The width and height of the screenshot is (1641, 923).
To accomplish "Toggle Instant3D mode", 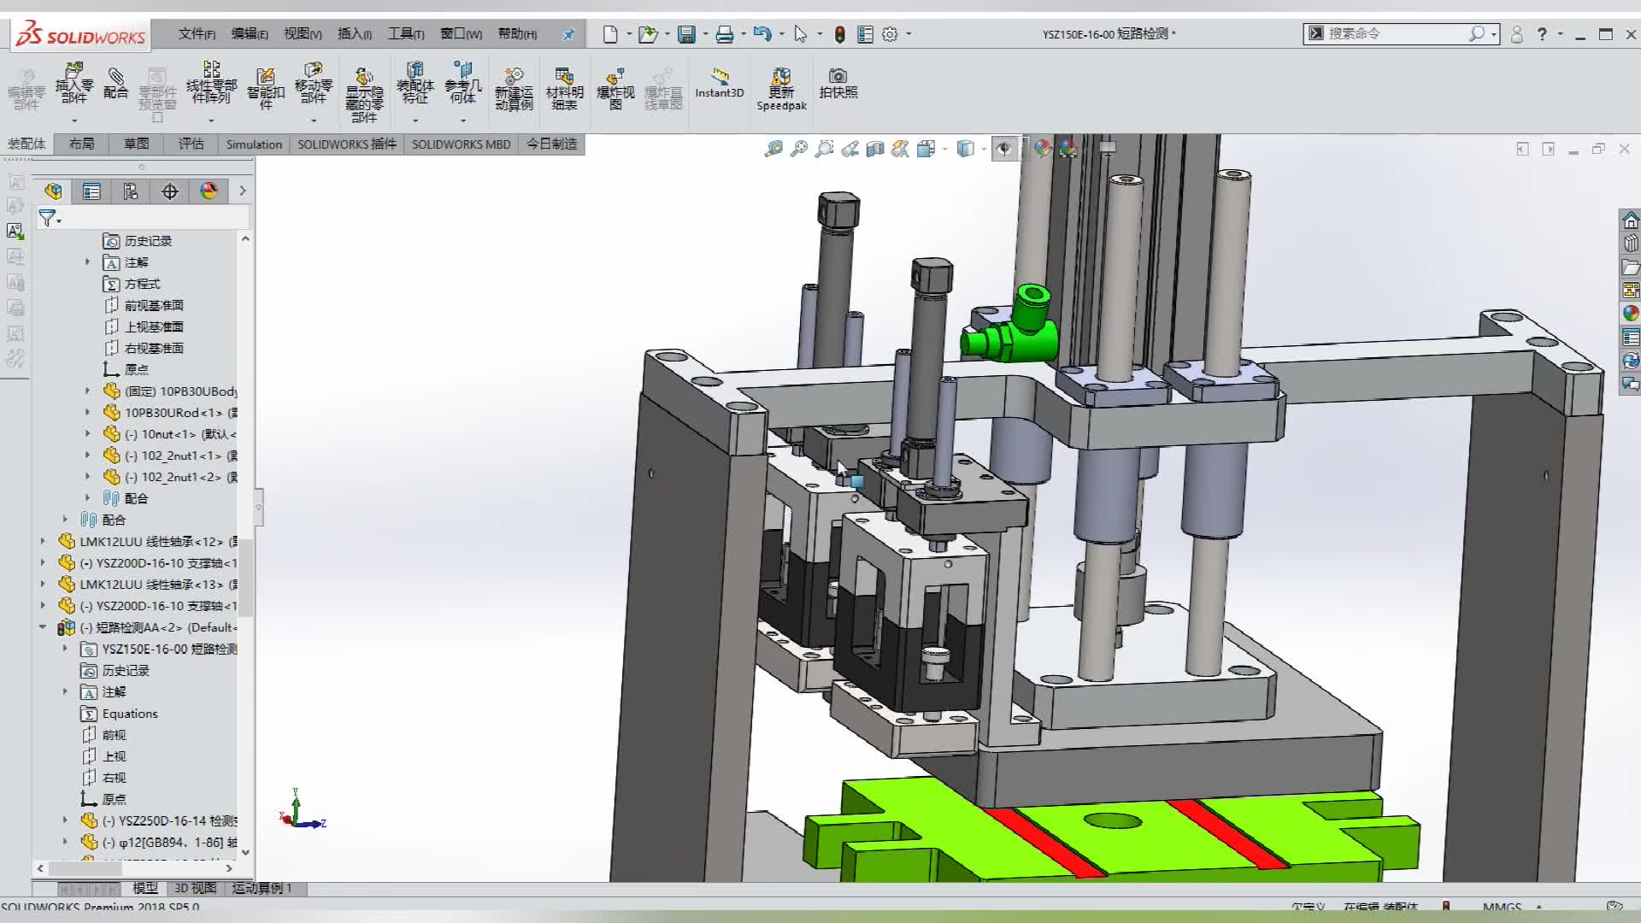I will (719, 84).
